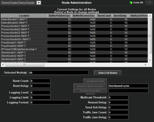Select the ProxyNode02.VMXP-7 row
The height and width of the screenshot is (122, 154).
tap(74, 46)
